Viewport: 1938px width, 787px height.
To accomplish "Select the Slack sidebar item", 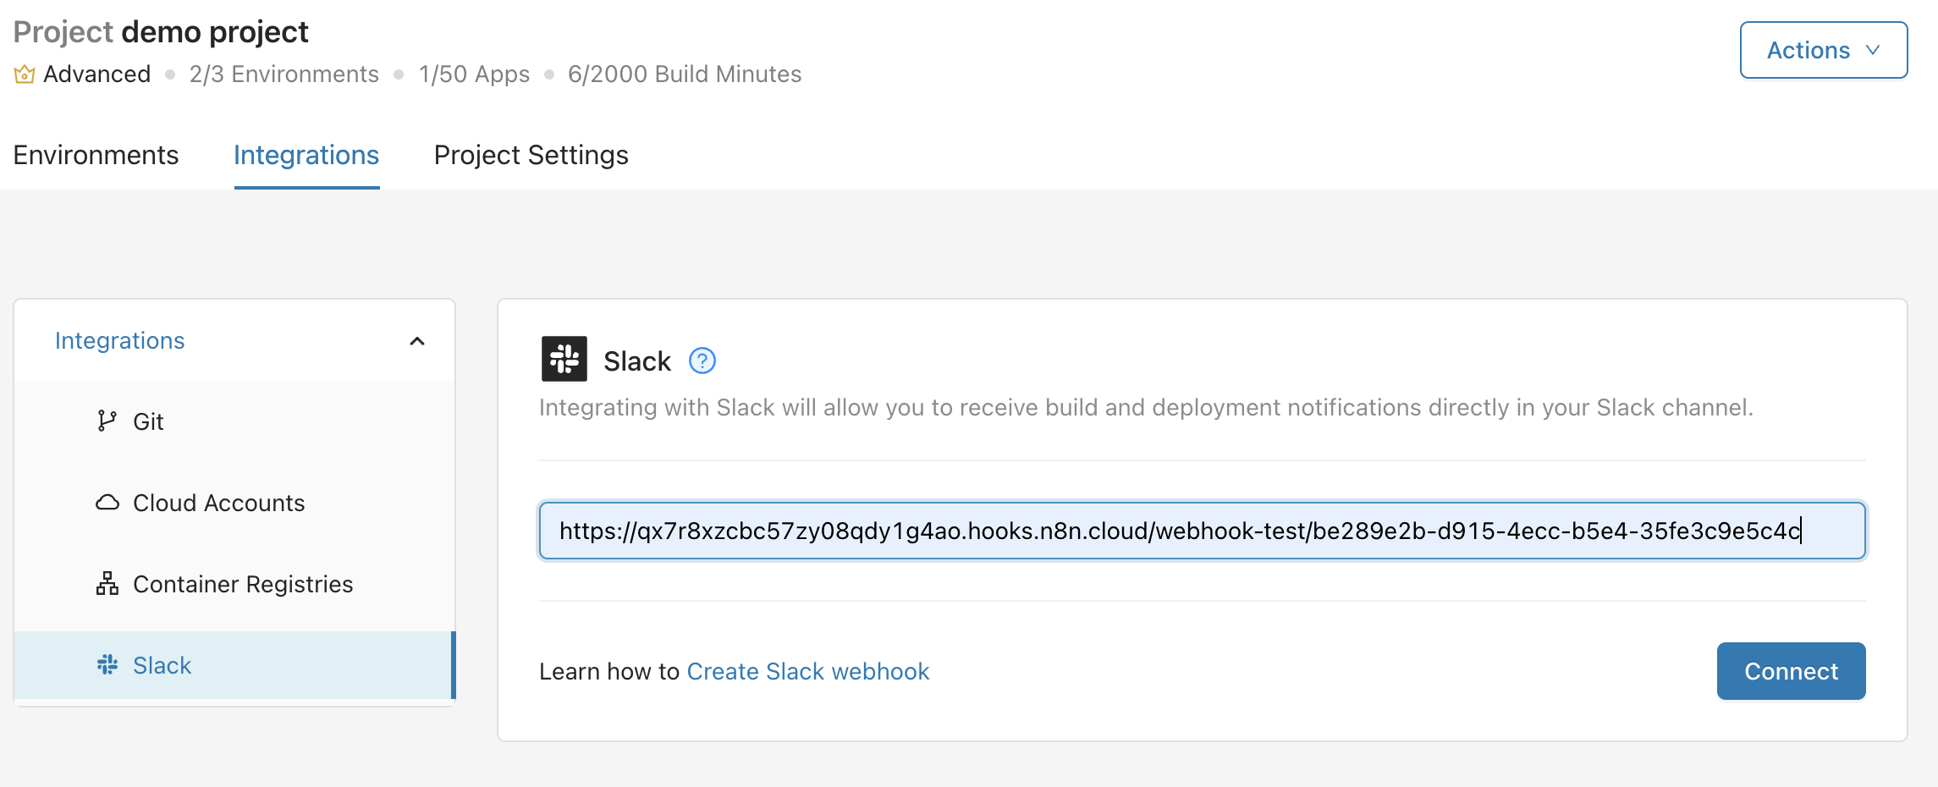I will [234, 665].
